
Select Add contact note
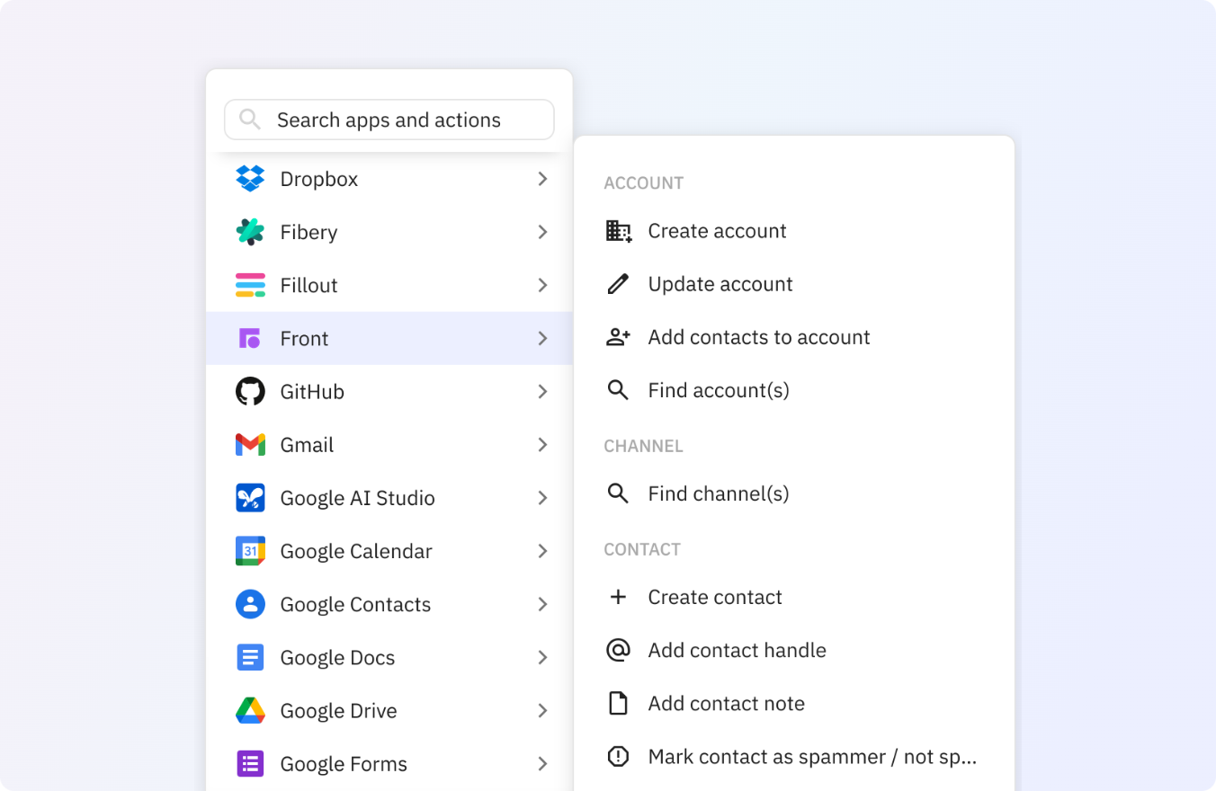(794, 703)
